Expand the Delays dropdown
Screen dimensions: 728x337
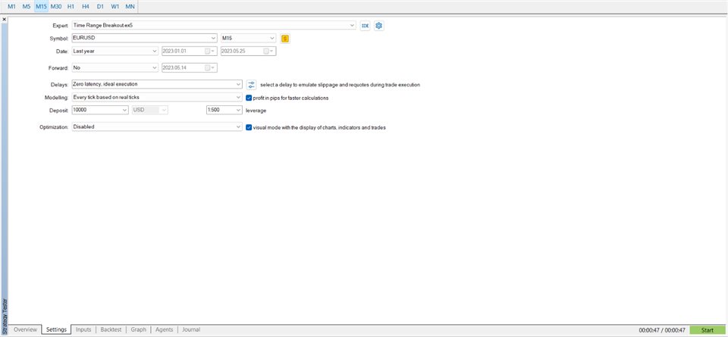pyautogui.click(x=157, y=84)
